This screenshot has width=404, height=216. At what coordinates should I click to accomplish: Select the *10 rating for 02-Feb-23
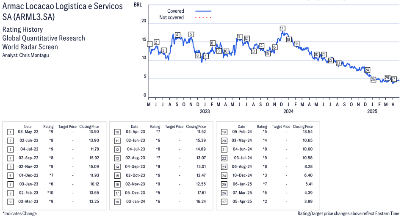[50, 193]
